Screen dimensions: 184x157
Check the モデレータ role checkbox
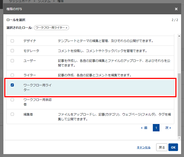[x=12, y=51]
